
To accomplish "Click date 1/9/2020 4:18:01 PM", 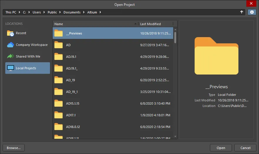I will pyautogui.click(x=155, y=115).
